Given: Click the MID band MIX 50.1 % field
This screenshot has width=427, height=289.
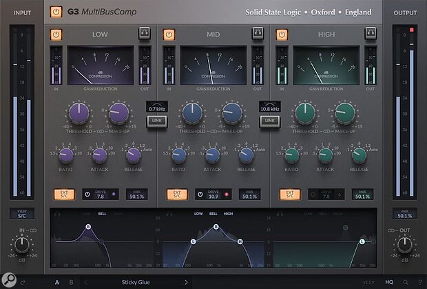Looking at the screenshot, I should tap(250, 195).
